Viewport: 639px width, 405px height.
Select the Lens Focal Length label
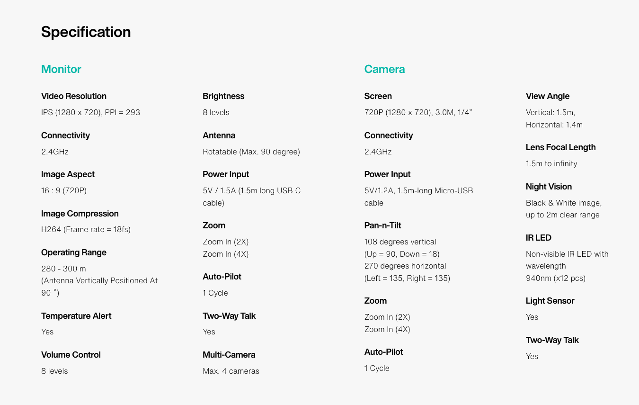pos(561,147)
